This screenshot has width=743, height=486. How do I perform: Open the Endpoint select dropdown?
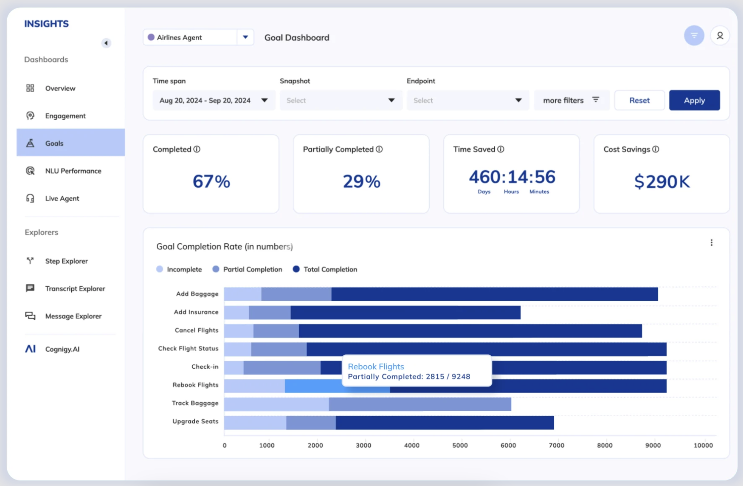point(468,100)
